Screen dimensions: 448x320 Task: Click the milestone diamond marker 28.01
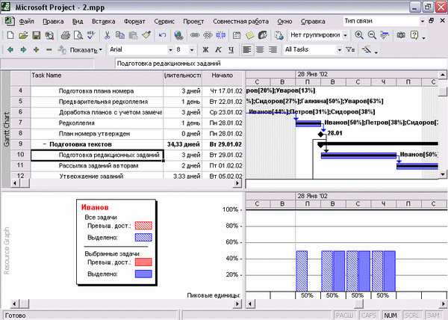coord(321,134)
